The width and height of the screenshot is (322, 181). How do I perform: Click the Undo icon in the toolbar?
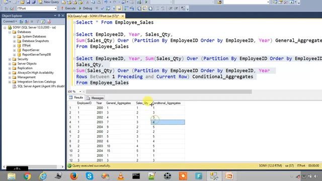106,2
